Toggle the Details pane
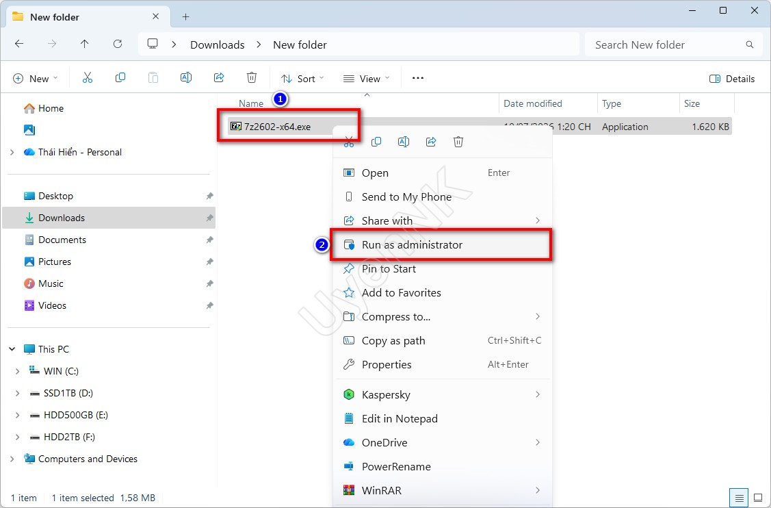Screen dimensions: 771x508 732,79
